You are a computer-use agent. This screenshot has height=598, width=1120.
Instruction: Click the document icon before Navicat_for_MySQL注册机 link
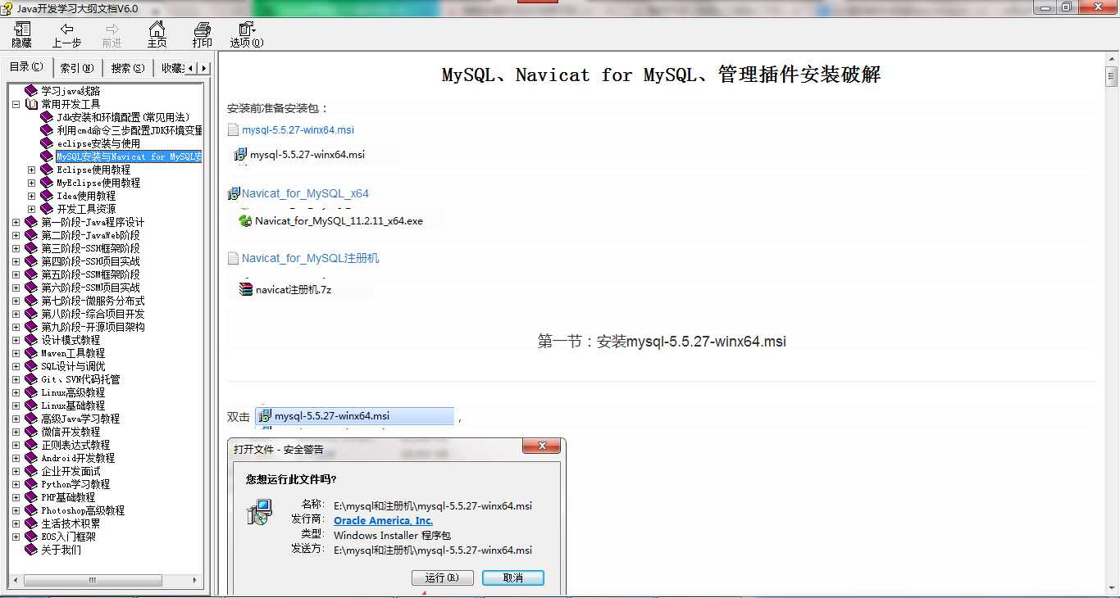pyautogui.click(x=233, y=258)
